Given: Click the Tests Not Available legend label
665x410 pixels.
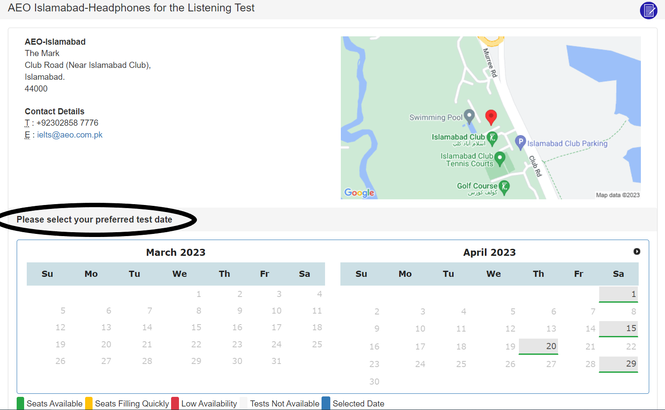Looking at the screenshot, I should [x=285, y=404].
